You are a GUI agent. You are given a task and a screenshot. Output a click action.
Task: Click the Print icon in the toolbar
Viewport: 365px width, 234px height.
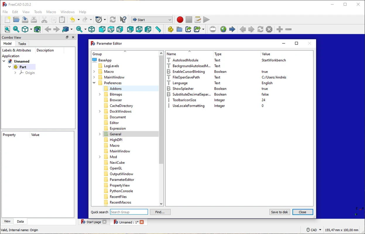click(34, 20)
